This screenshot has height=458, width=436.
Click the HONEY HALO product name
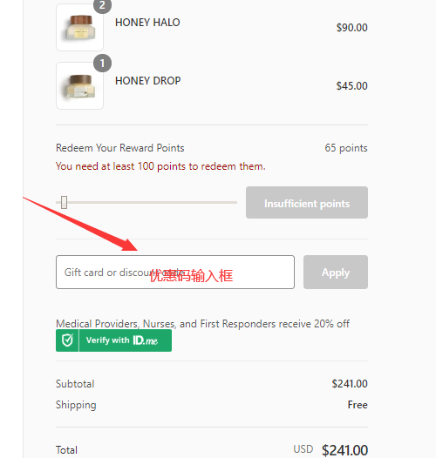pos(147,23)
